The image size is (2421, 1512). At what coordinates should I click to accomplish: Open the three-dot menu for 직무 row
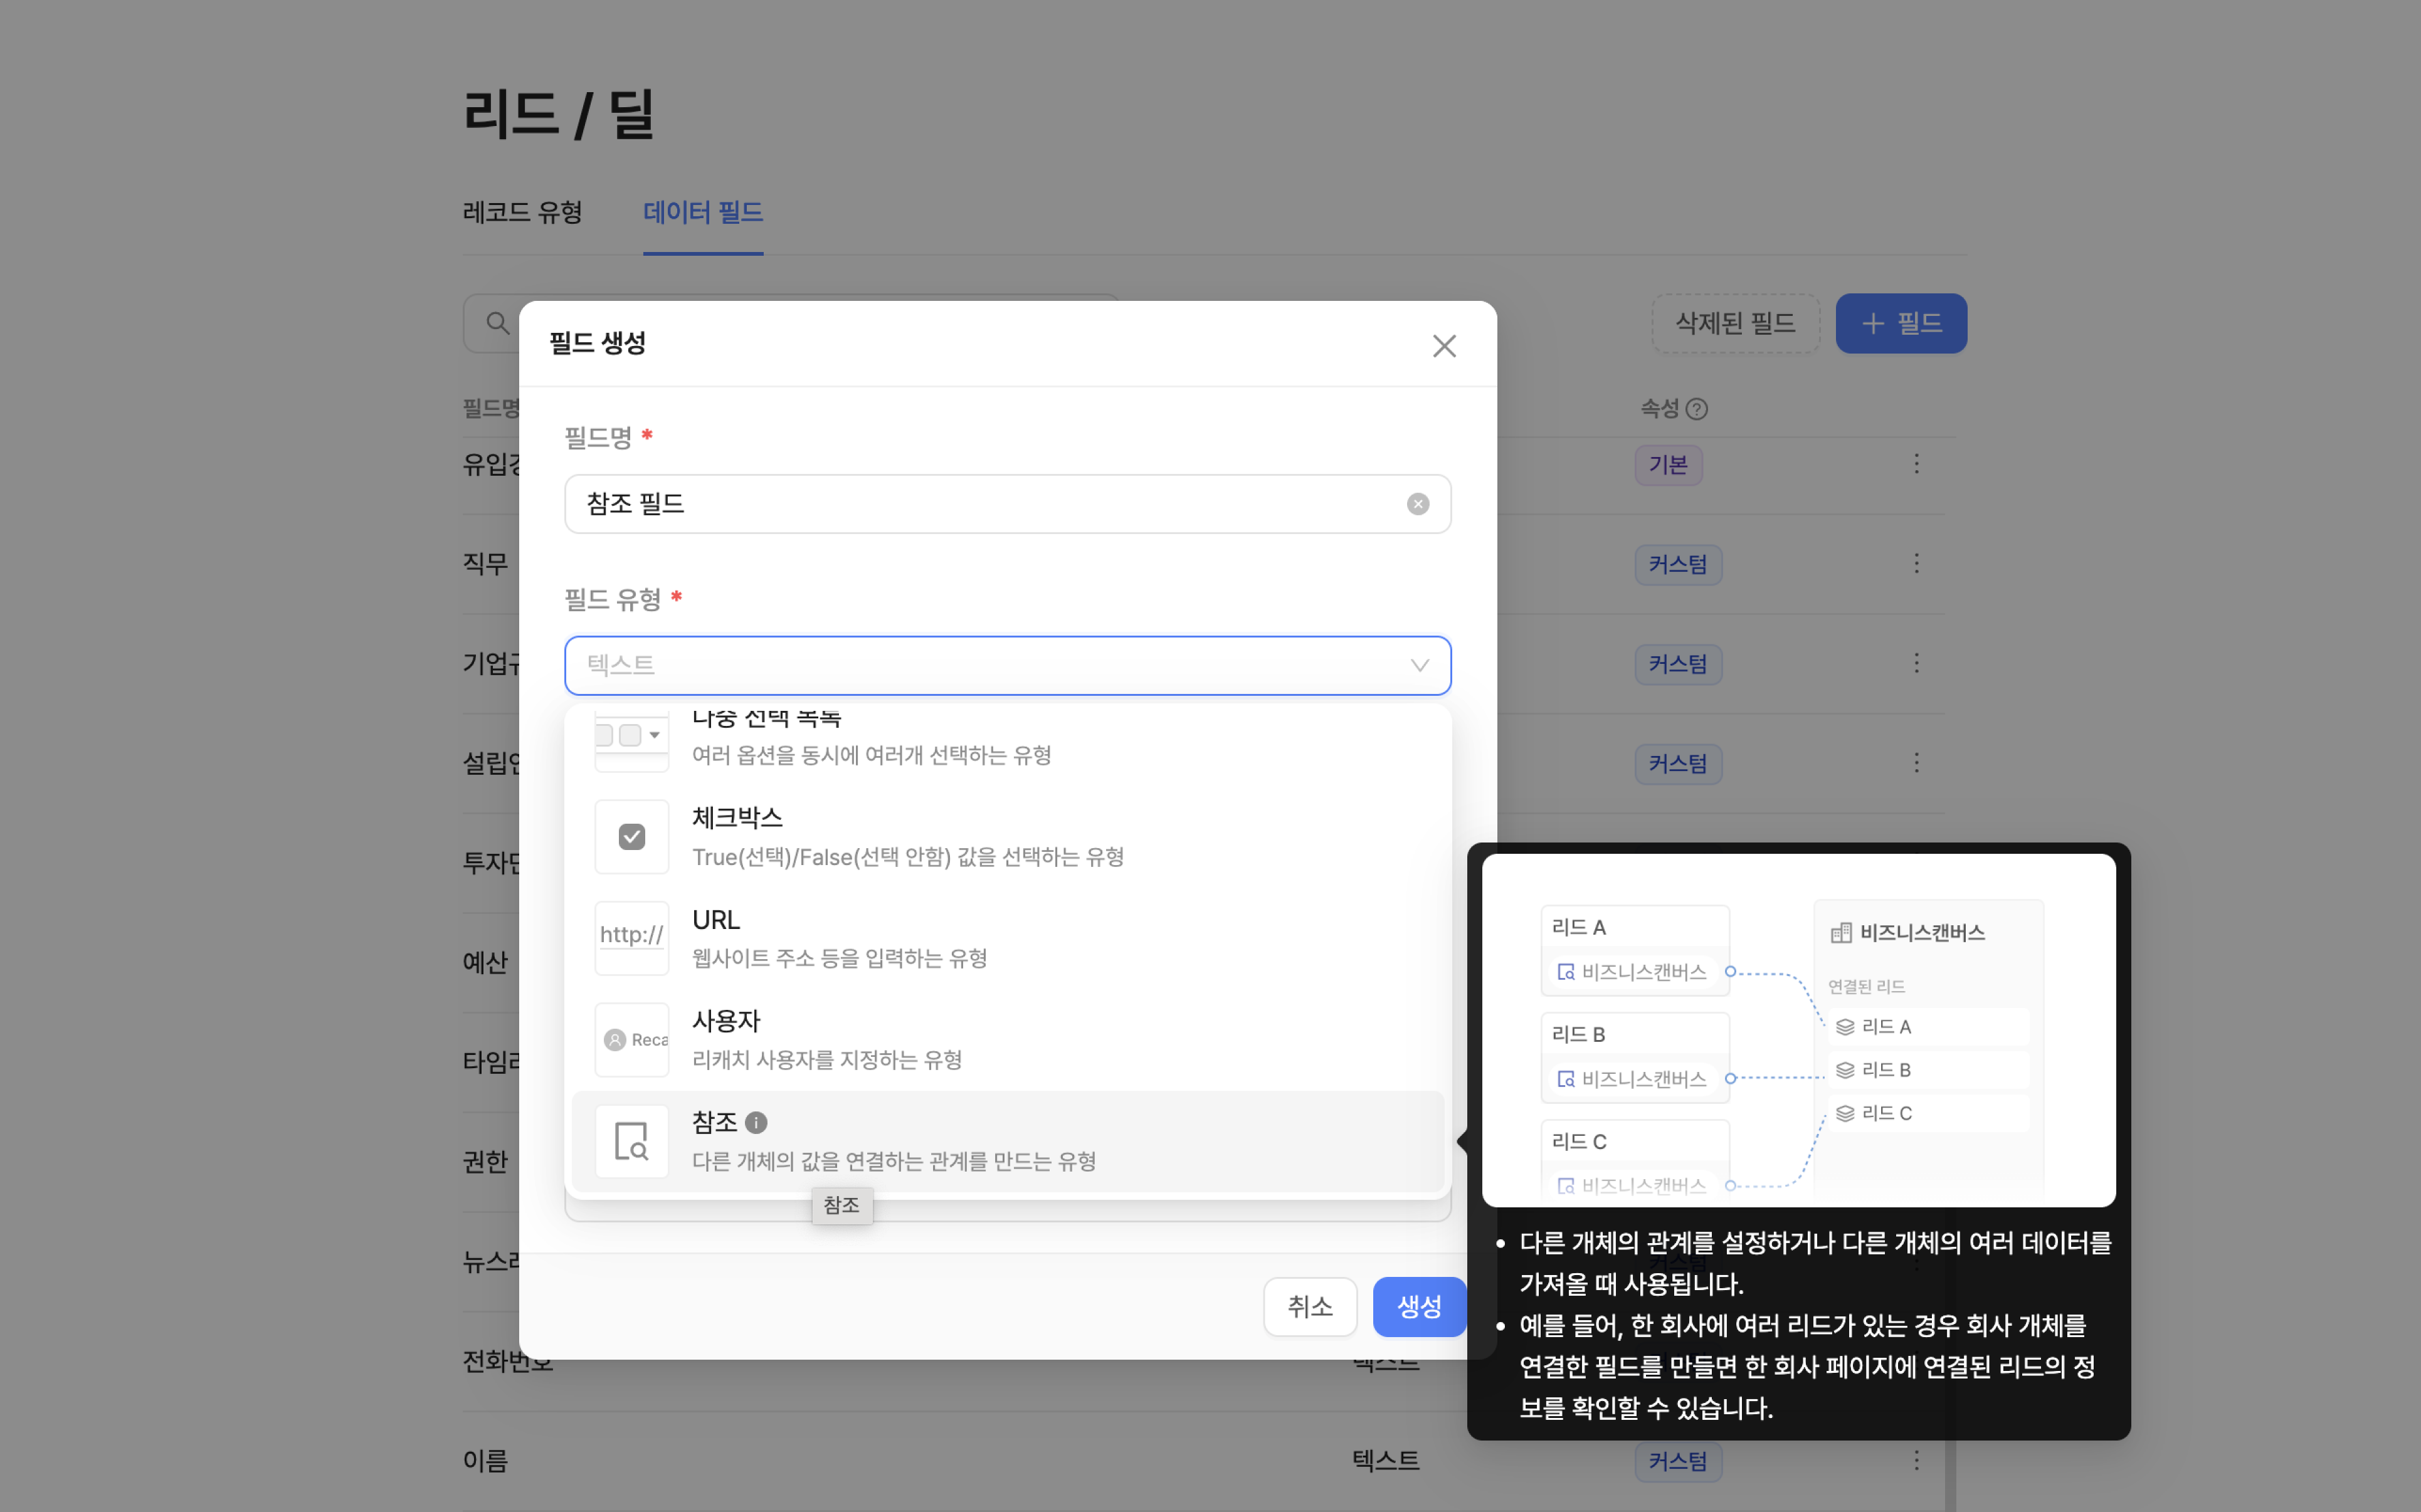pyautogui.click(x=1916, y=564)
